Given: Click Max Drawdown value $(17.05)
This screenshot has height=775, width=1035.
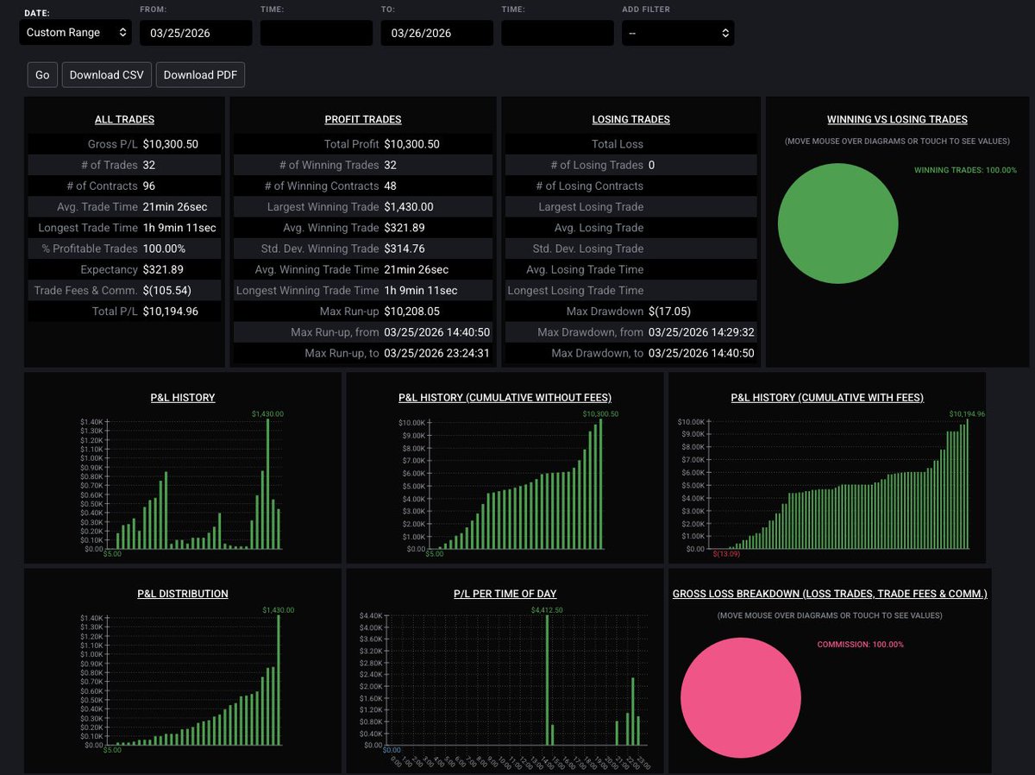Looking at the screenshot, I should point(669,312).
